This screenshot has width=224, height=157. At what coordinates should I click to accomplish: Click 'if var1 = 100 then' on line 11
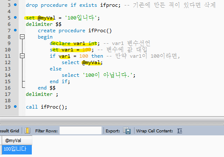coord(76,56)
